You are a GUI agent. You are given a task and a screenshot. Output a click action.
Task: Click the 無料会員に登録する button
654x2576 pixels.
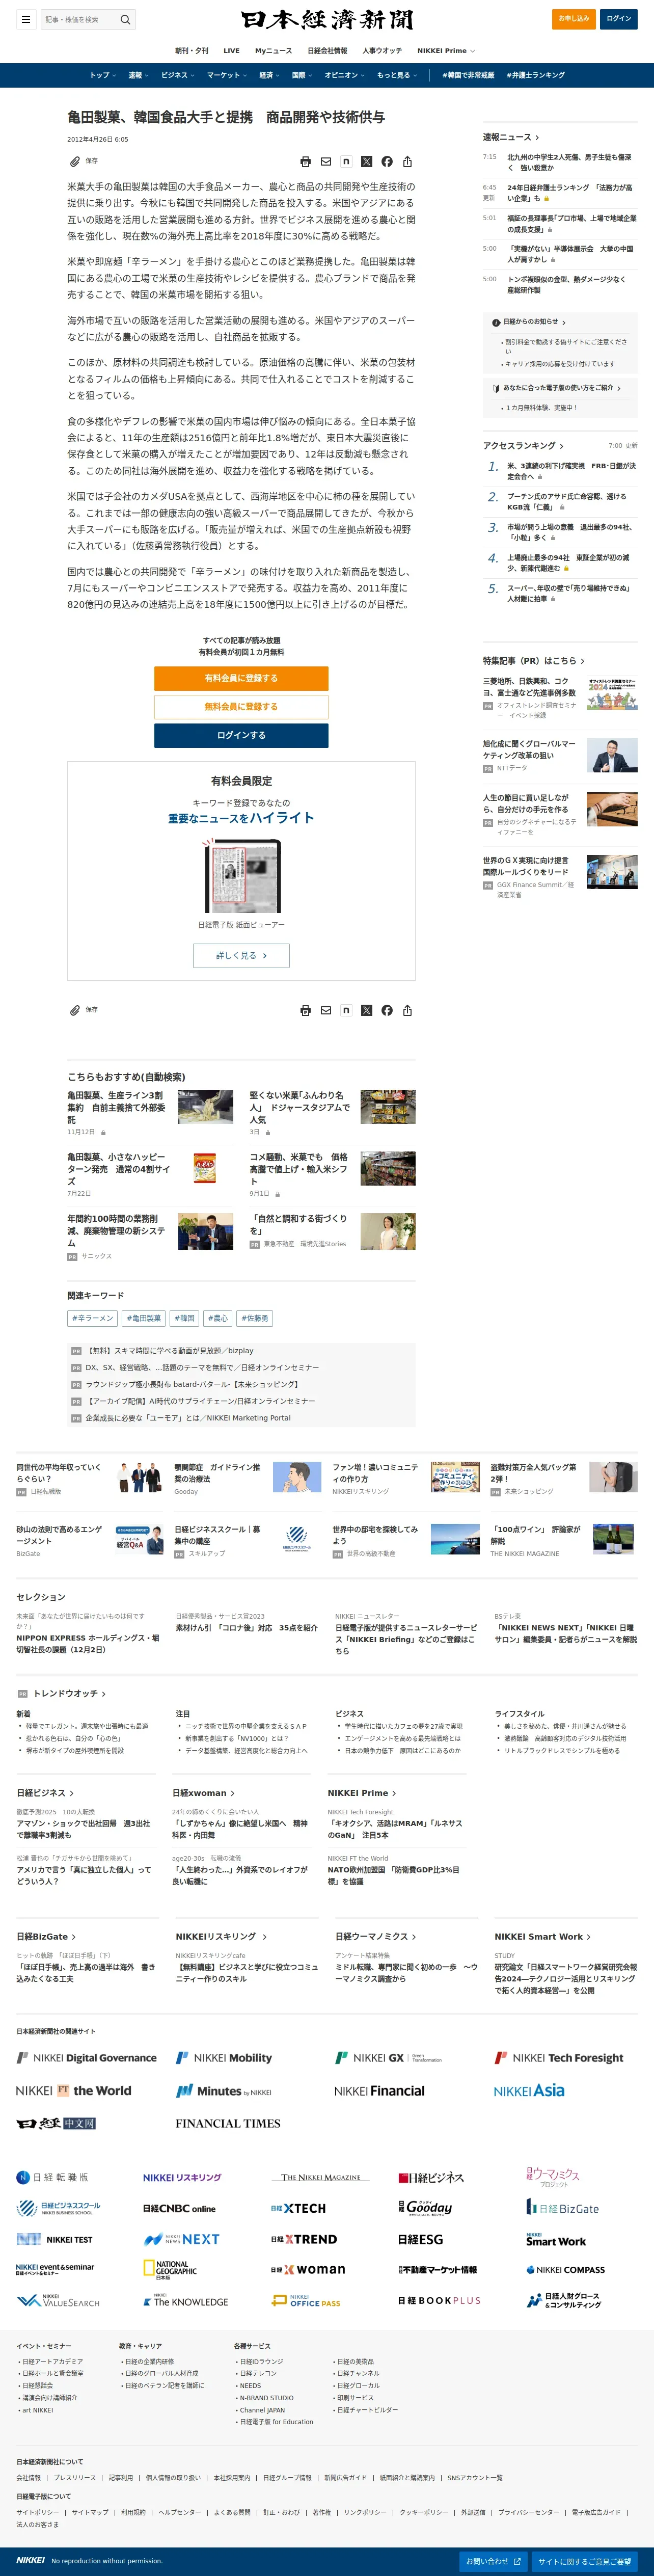pos(241,706)
